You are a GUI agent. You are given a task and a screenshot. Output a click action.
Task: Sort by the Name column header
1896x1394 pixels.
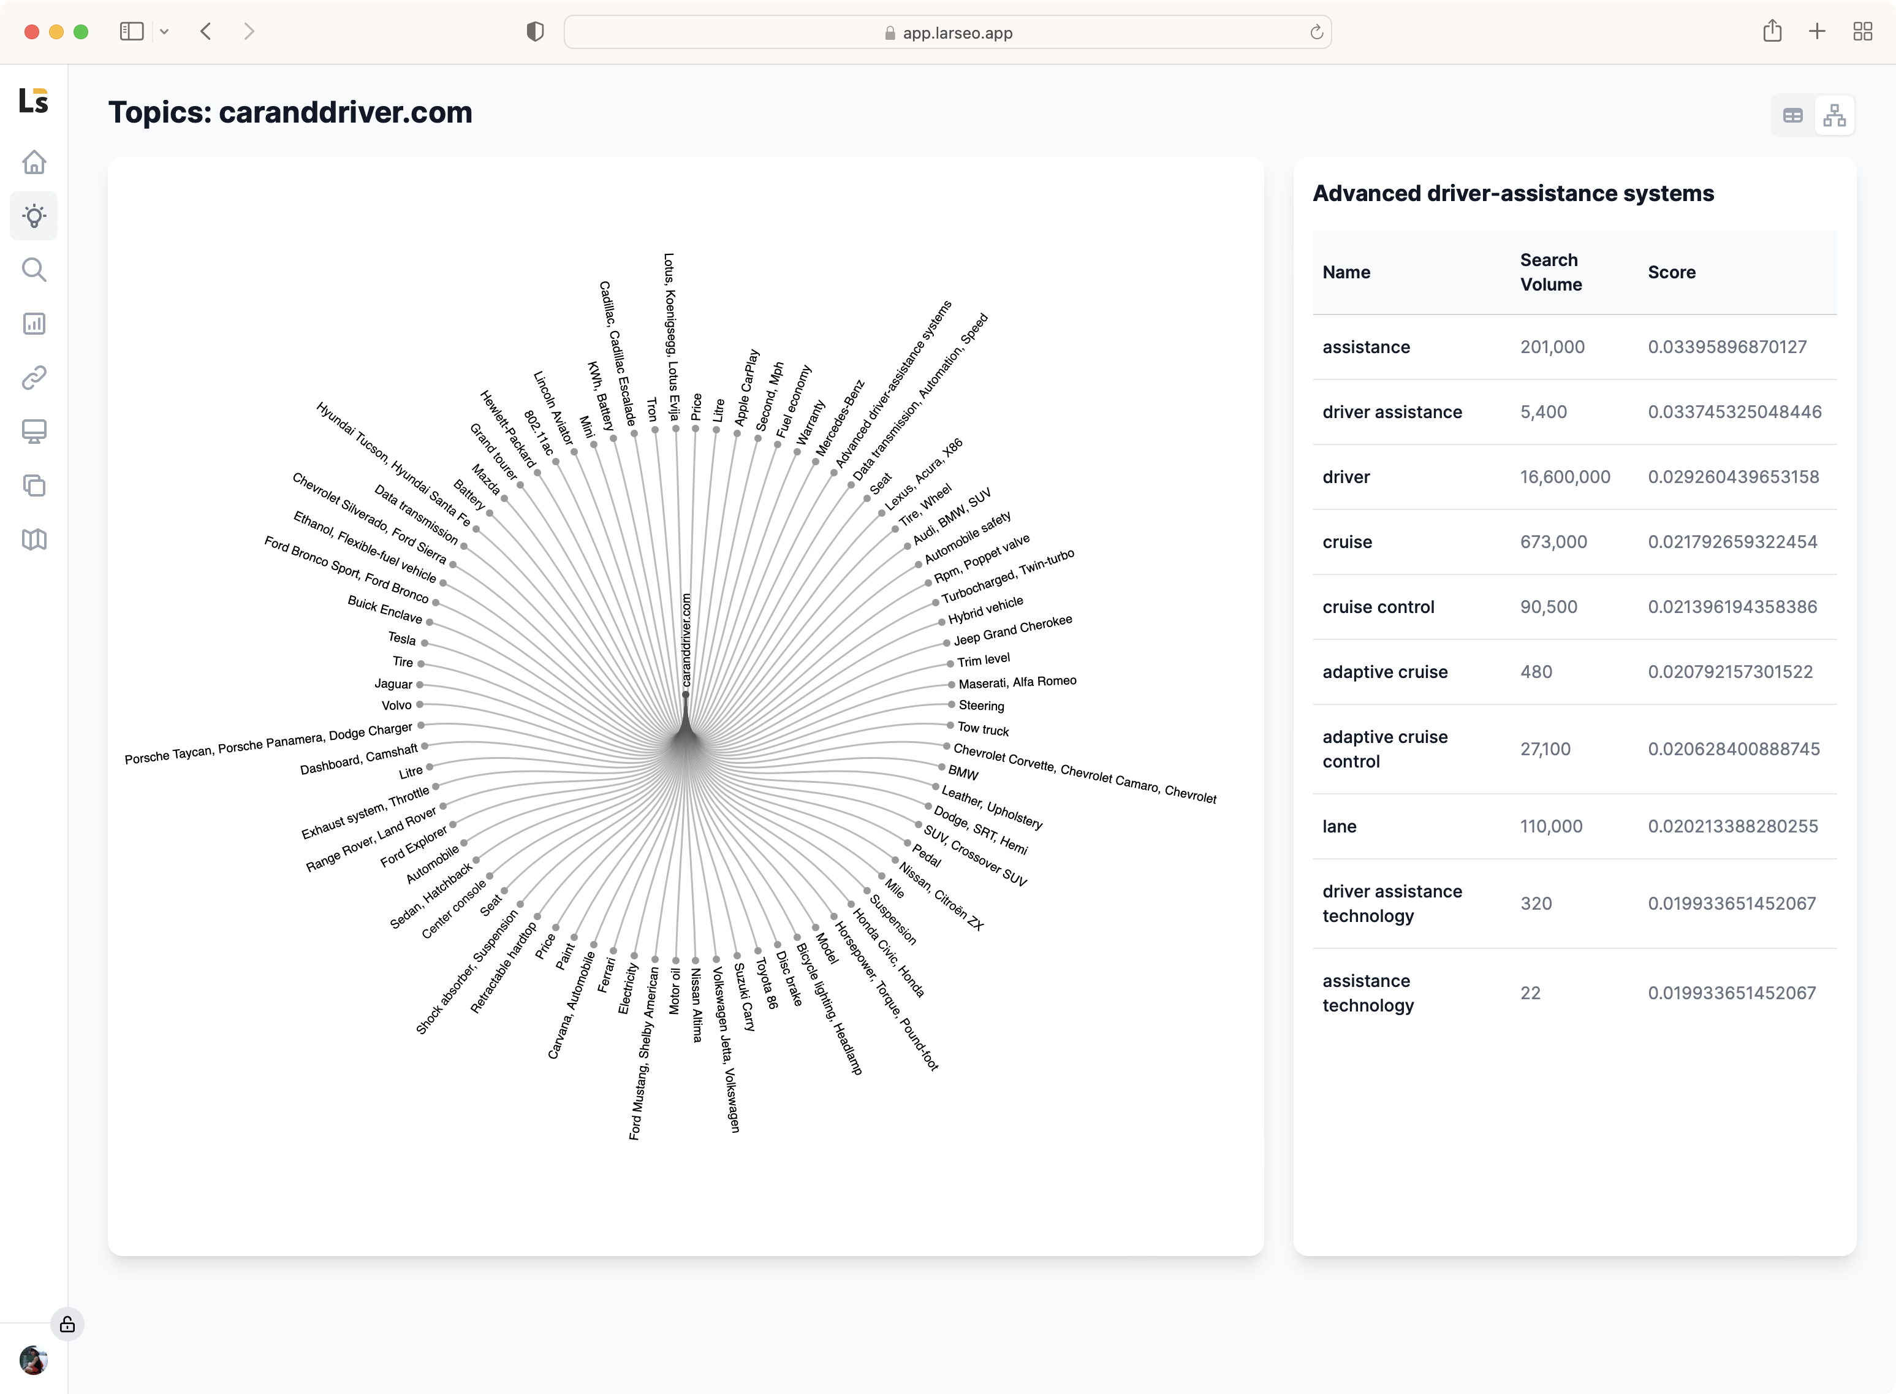click(x=1346, y=273)
